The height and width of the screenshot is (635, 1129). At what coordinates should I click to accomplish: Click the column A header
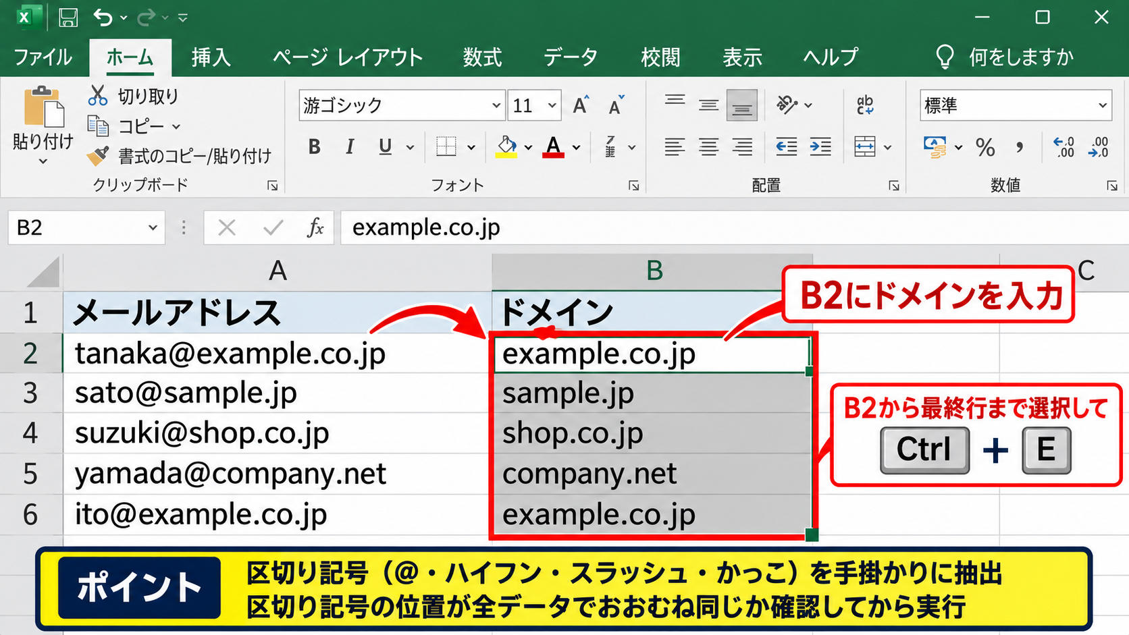click(278, 271)
